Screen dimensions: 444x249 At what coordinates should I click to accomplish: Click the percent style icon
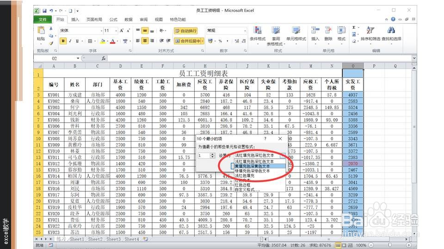[220, 41]
